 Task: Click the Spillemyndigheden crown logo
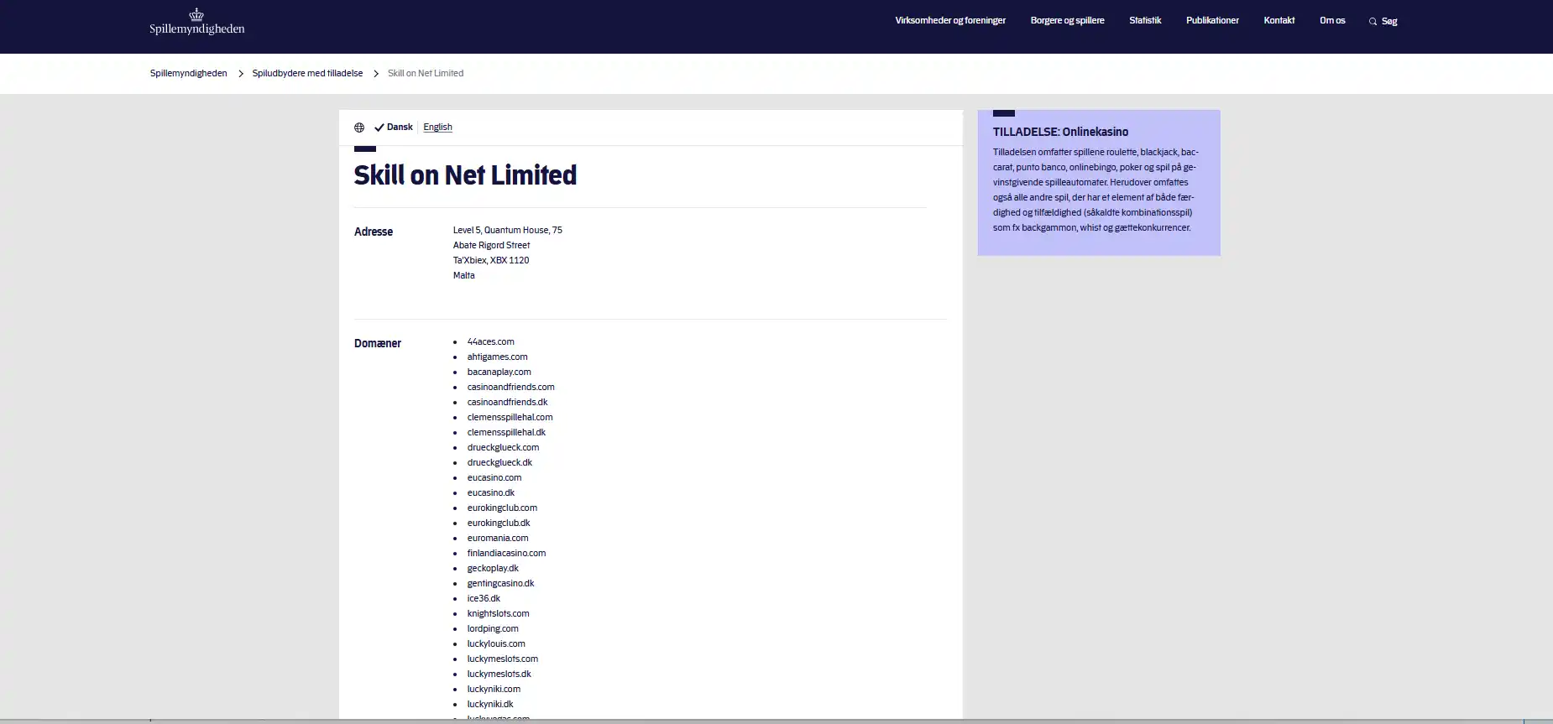(x=196, y=21)
